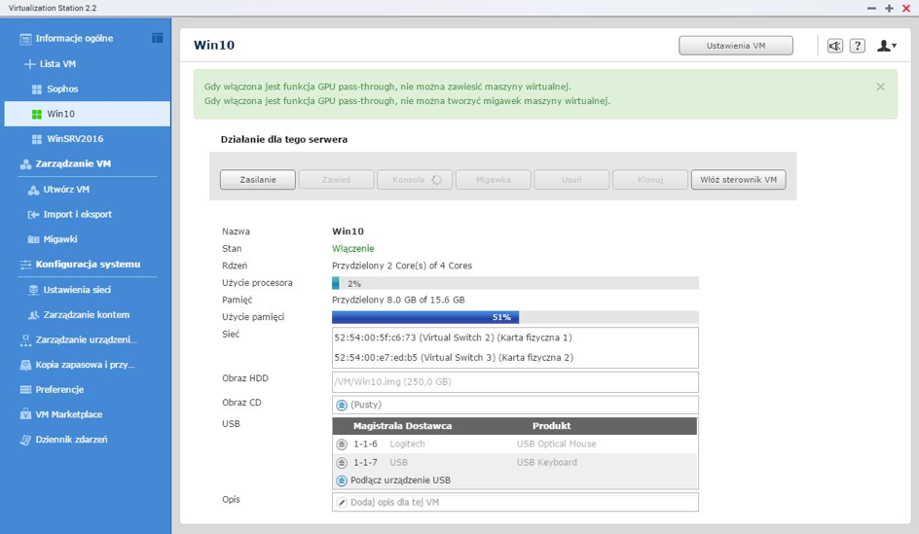
Task: Open the user account dropdown menu
Action: 886,46
